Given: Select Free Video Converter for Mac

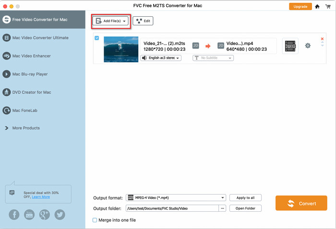Looking at the screenshot, I should pyautogui.click(x=43, y=20).
